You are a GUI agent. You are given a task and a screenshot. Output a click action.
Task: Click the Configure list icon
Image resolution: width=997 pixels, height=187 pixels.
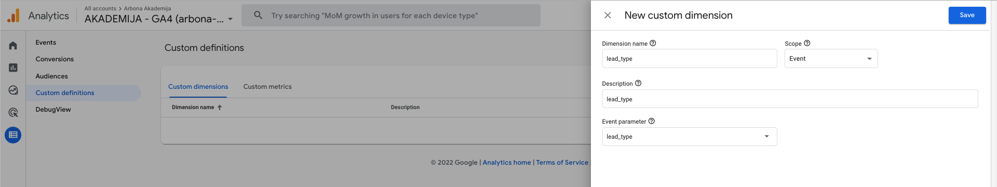point(13,135)
